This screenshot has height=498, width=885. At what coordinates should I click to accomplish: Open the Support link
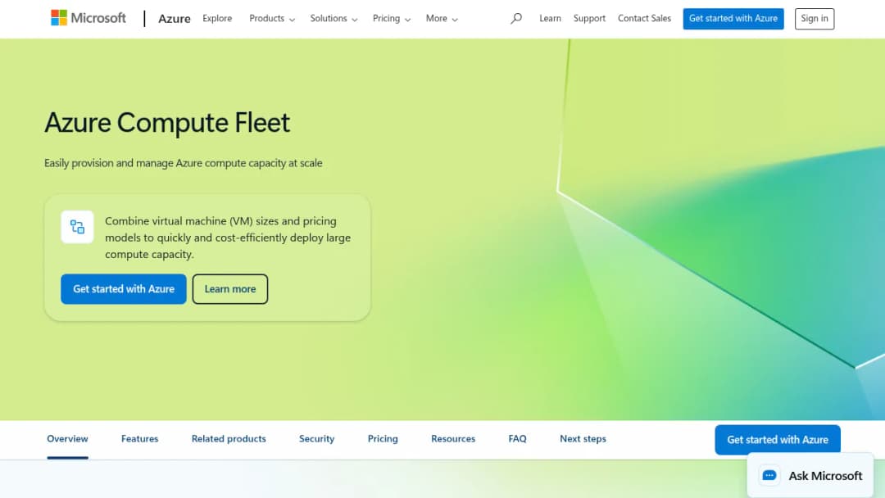589,18
